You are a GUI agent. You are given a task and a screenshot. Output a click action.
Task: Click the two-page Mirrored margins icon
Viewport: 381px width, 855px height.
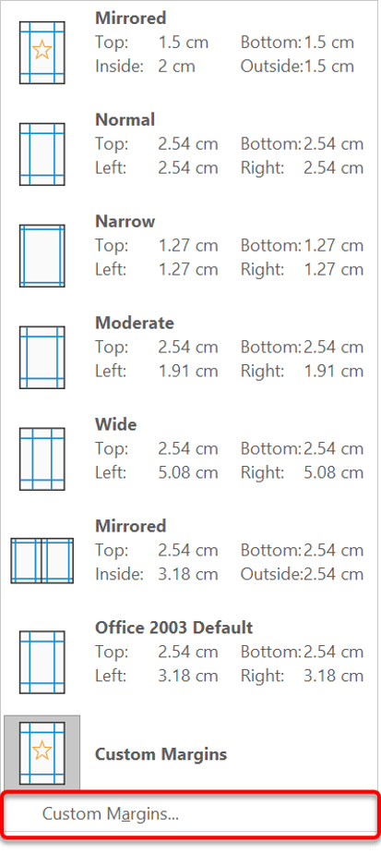pyautogui.click(x=42, y=560)
